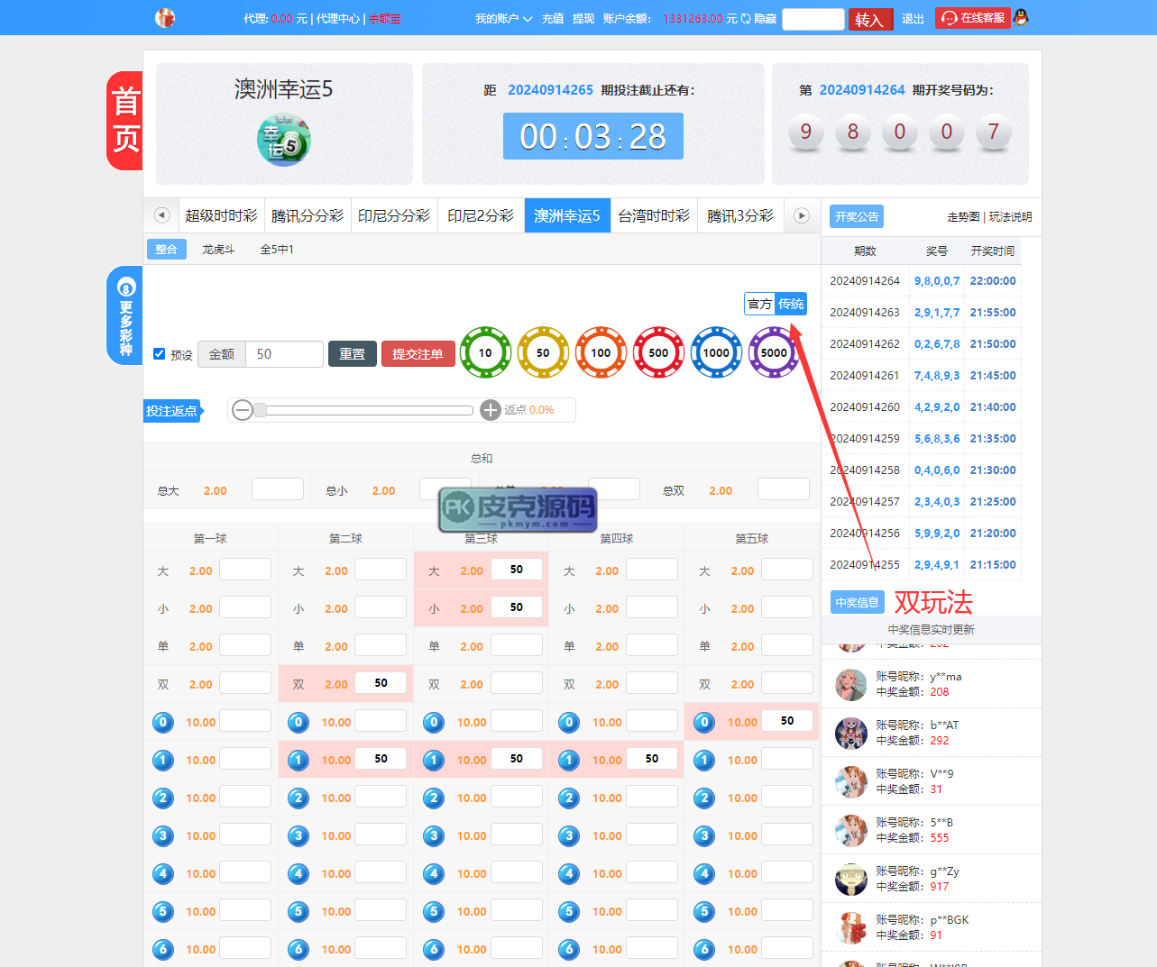Open the 台湾时时彩 lottery tab
Viewport: 1157px width, 967px height.
pos(654,215)
